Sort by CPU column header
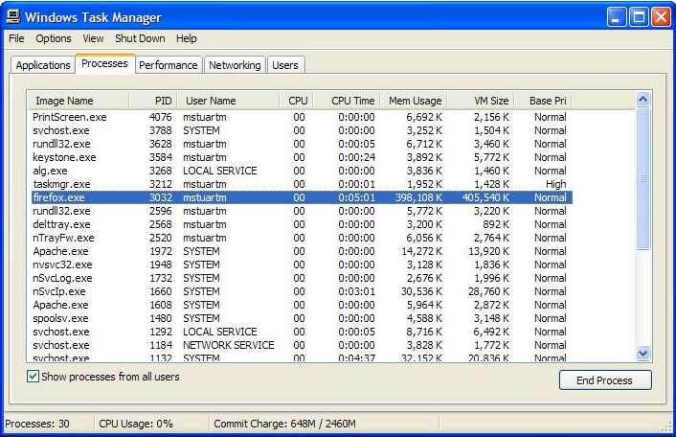 point(297,101)
